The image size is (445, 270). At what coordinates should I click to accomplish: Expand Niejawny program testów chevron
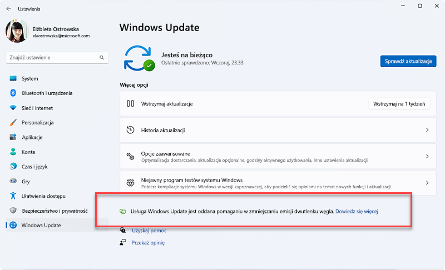pyautogui.click(x=427, y=183)
